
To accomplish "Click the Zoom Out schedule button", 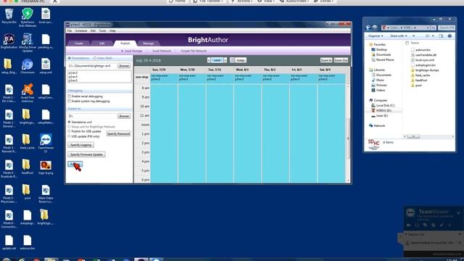I will (x=341, y=60).
